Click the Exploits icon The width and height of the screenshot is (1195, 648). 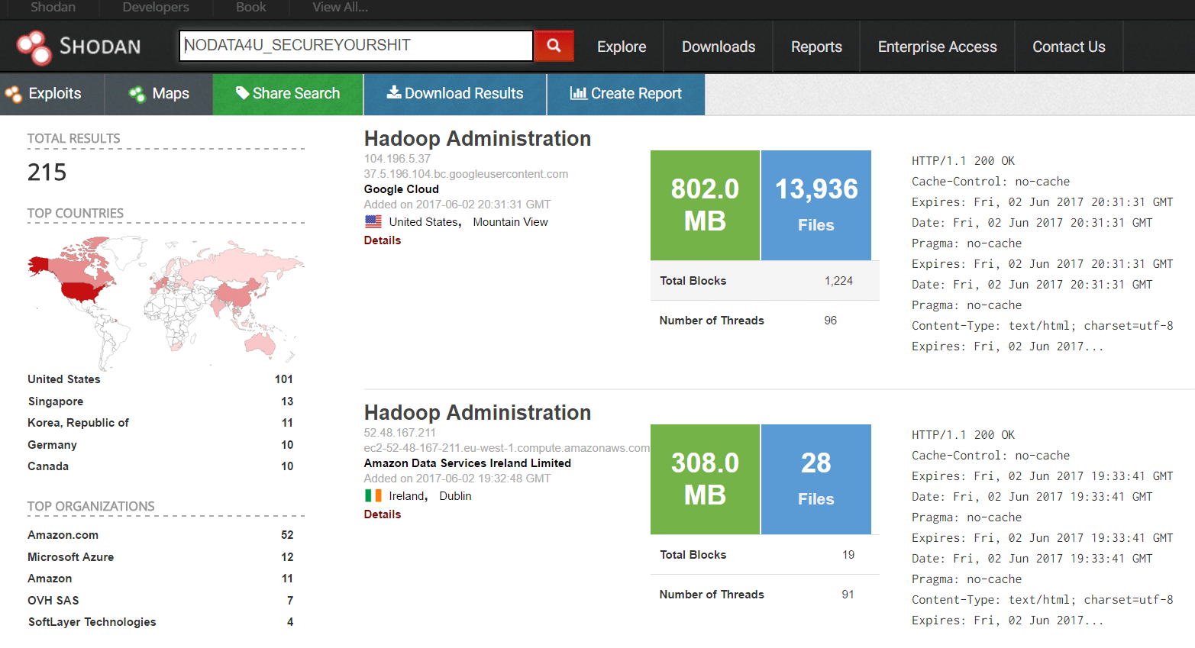13,94
